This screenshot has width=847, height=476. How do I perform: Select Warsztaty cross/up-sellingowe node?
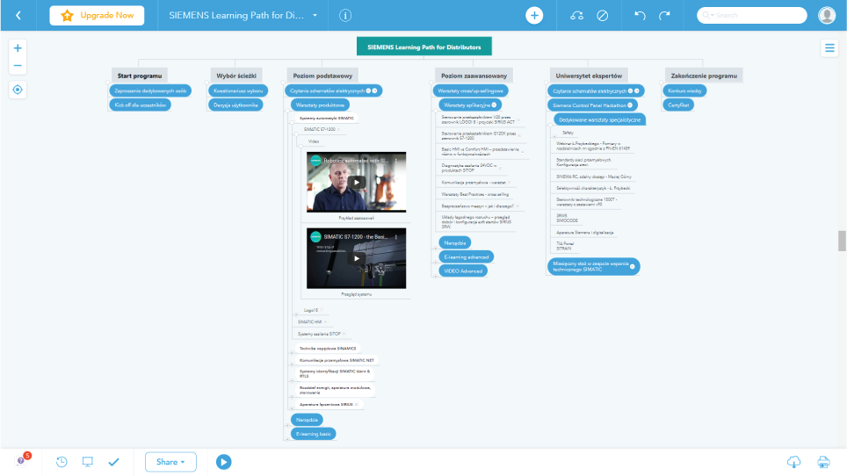(470, 90)
